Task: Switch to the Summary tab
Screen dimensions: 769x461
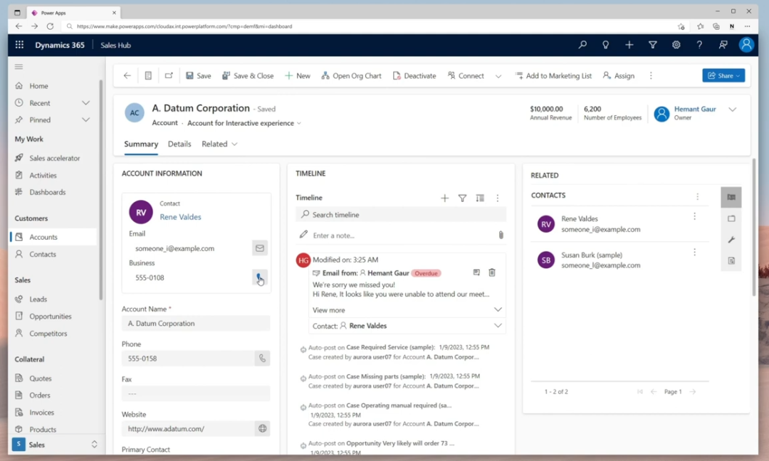Action: pos(141,144)
